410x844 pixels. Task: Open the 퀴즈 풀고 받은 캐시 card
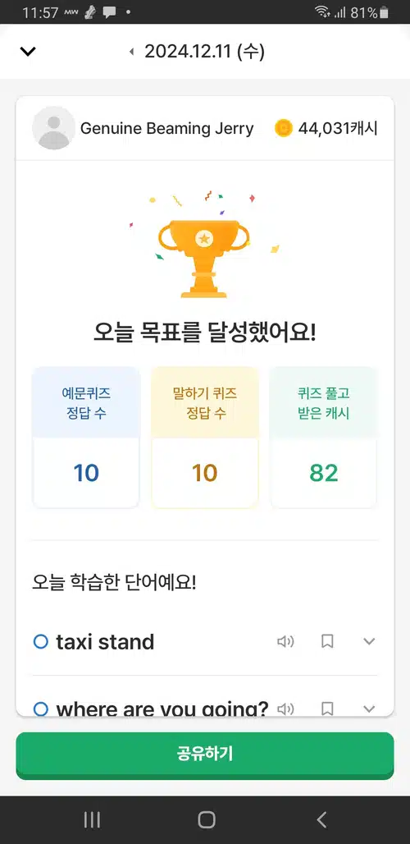click(x=323, y=437)
